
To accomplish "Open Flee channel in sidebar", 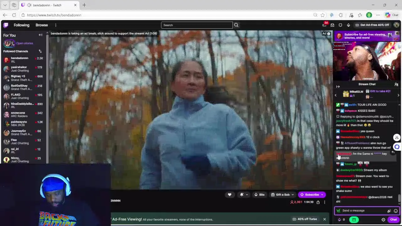I will (24, 142).
